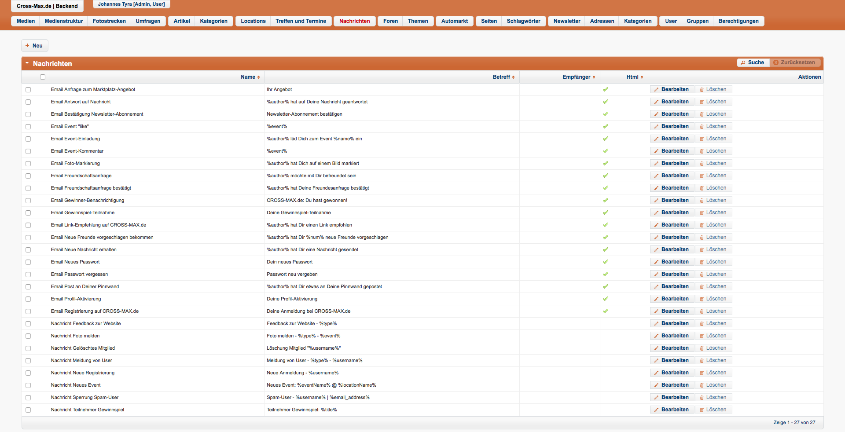Select checkbox for Nachricht Sperrung Spam-User row
Screen dimensions: 845x432
[x=28, y=398]
